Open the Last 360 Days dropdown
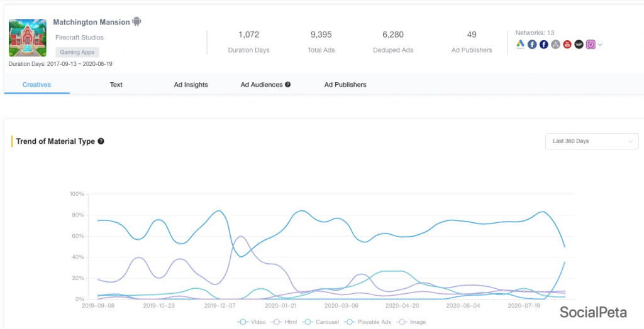644x329 pixels. click(x=592, y=141)
